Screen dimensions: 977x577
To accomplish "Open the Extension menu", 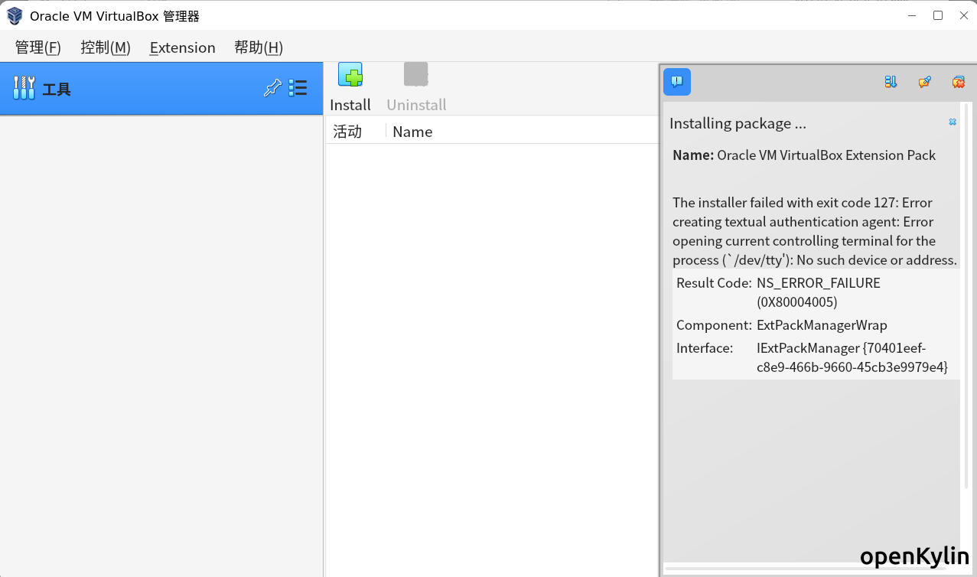I will coord(182,47).
